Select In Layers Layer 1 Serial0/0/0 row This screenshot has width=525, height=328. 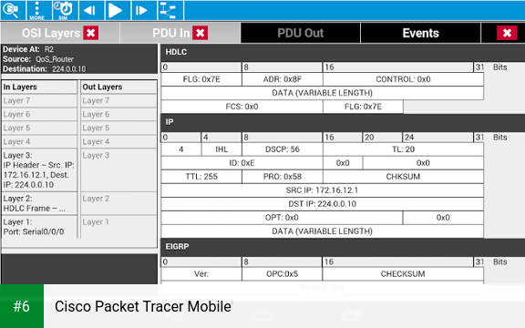39,227
